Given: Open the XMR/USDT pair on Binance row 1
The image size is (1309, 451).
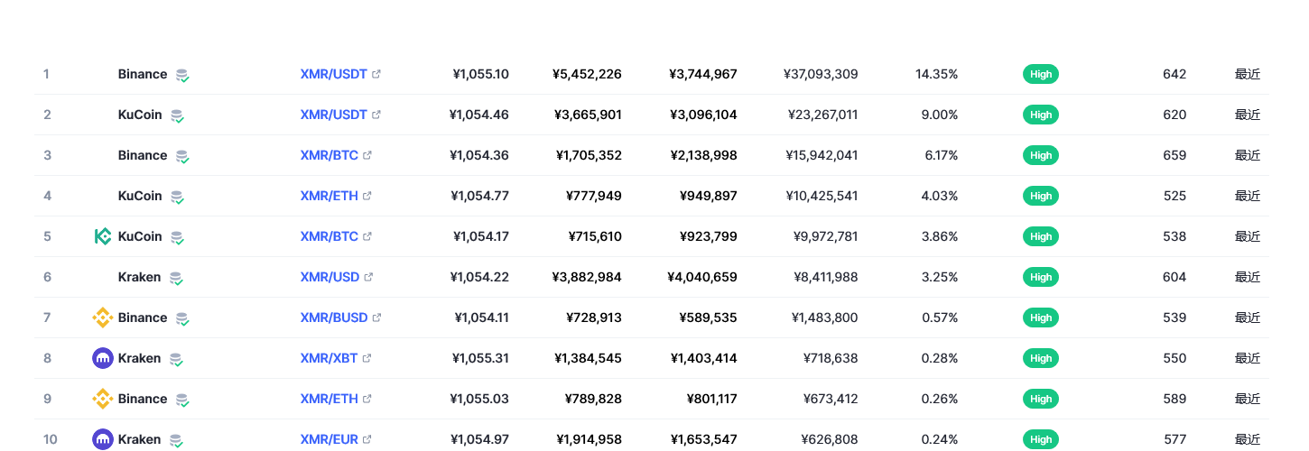Looking at the screenshot, I should point(333,74).
